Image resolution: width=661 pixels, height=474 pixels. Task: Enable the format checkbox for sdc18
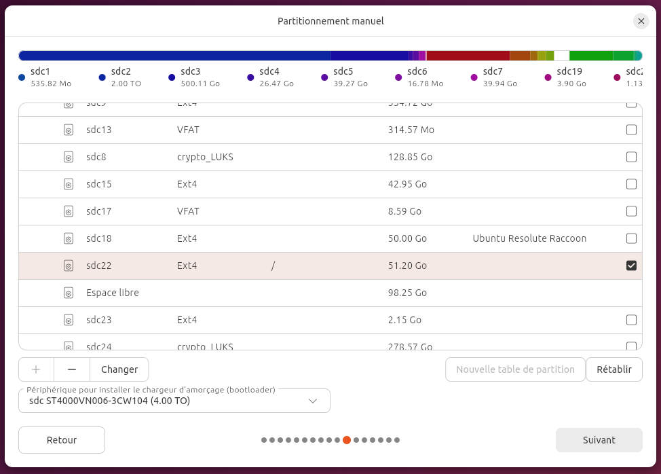point(631,238)
